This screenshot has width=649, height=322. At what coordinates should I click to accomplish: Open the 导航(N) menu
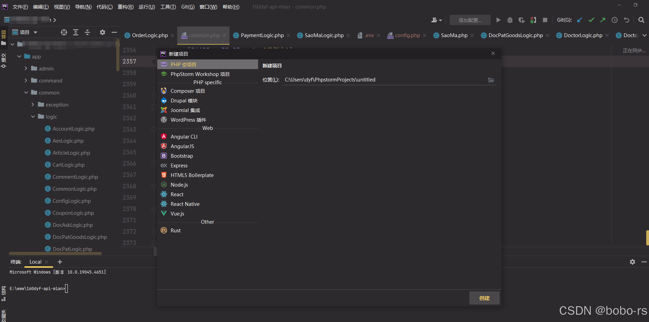click(83, 7)
